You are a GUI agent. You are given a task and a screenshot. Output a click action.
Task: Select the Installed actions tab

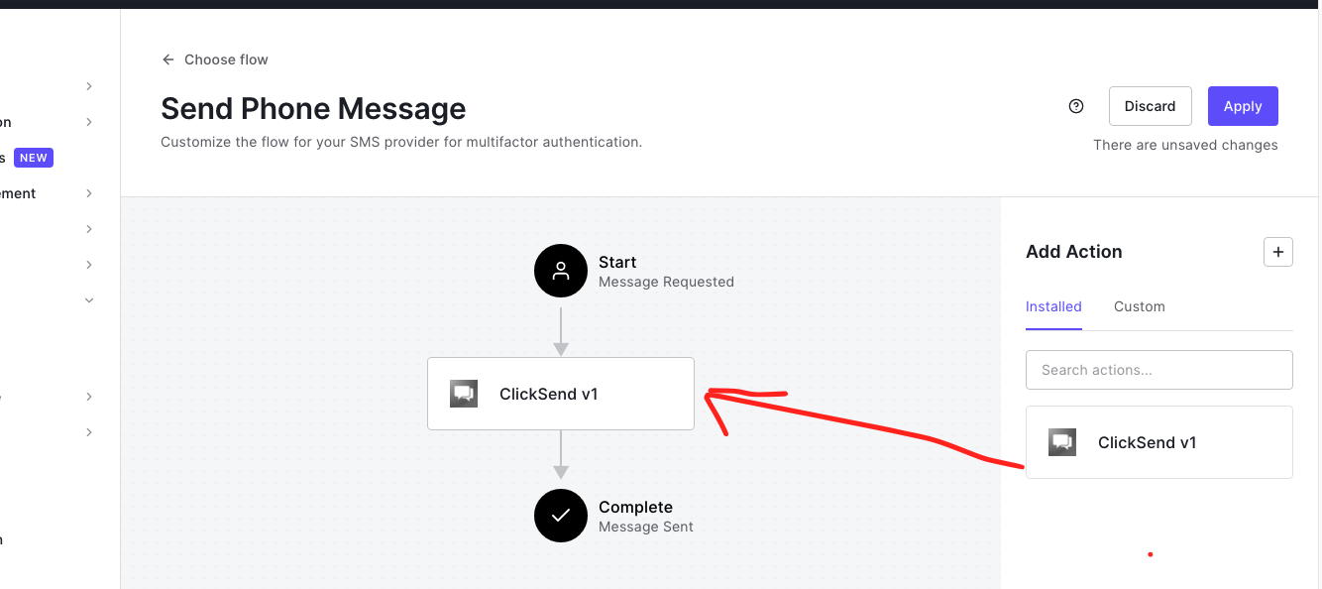(x=1053, y=306)
